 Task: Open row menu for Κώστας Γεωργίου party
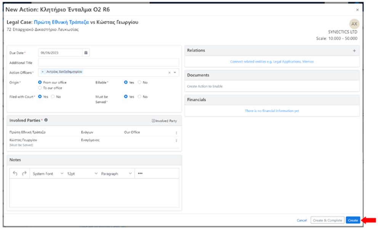[176, 141]
